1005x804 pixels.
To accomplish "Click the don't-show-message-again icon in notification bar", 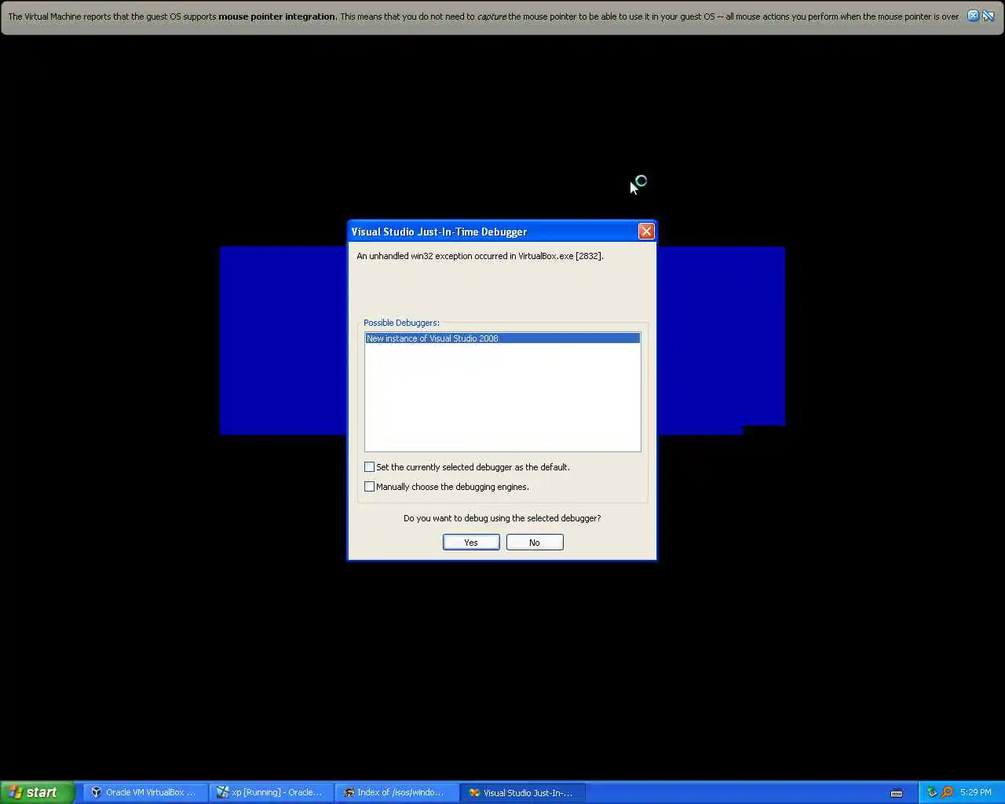I will pyautogui.click(x=988, y=16).
